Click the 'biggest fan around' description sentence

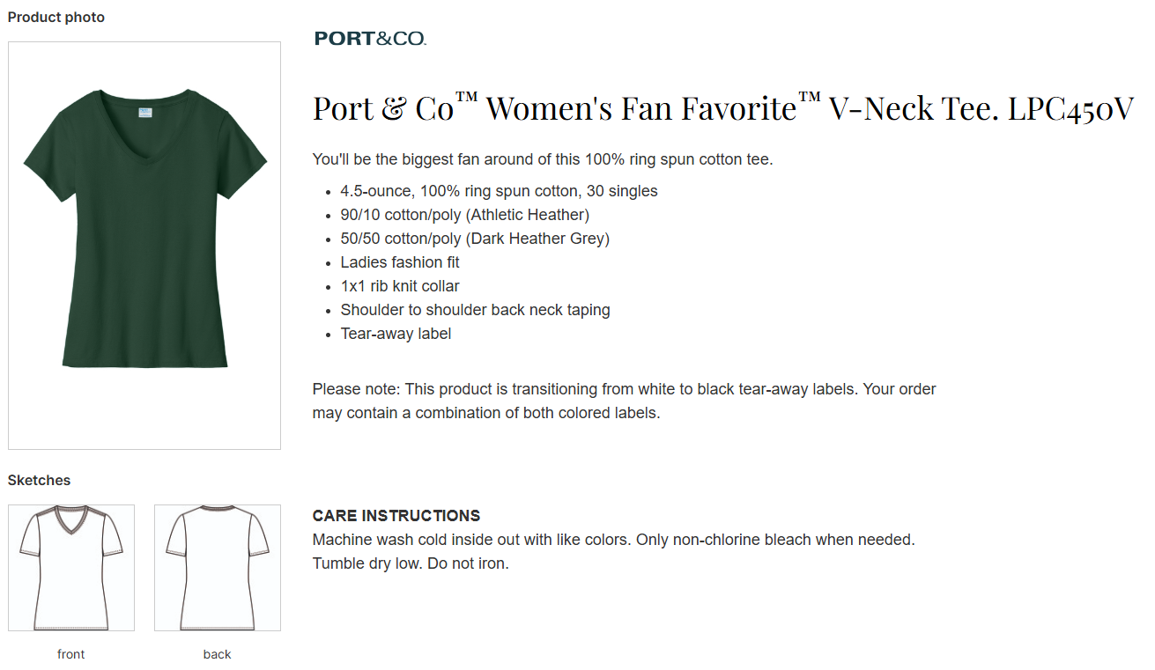click(542, 159)
